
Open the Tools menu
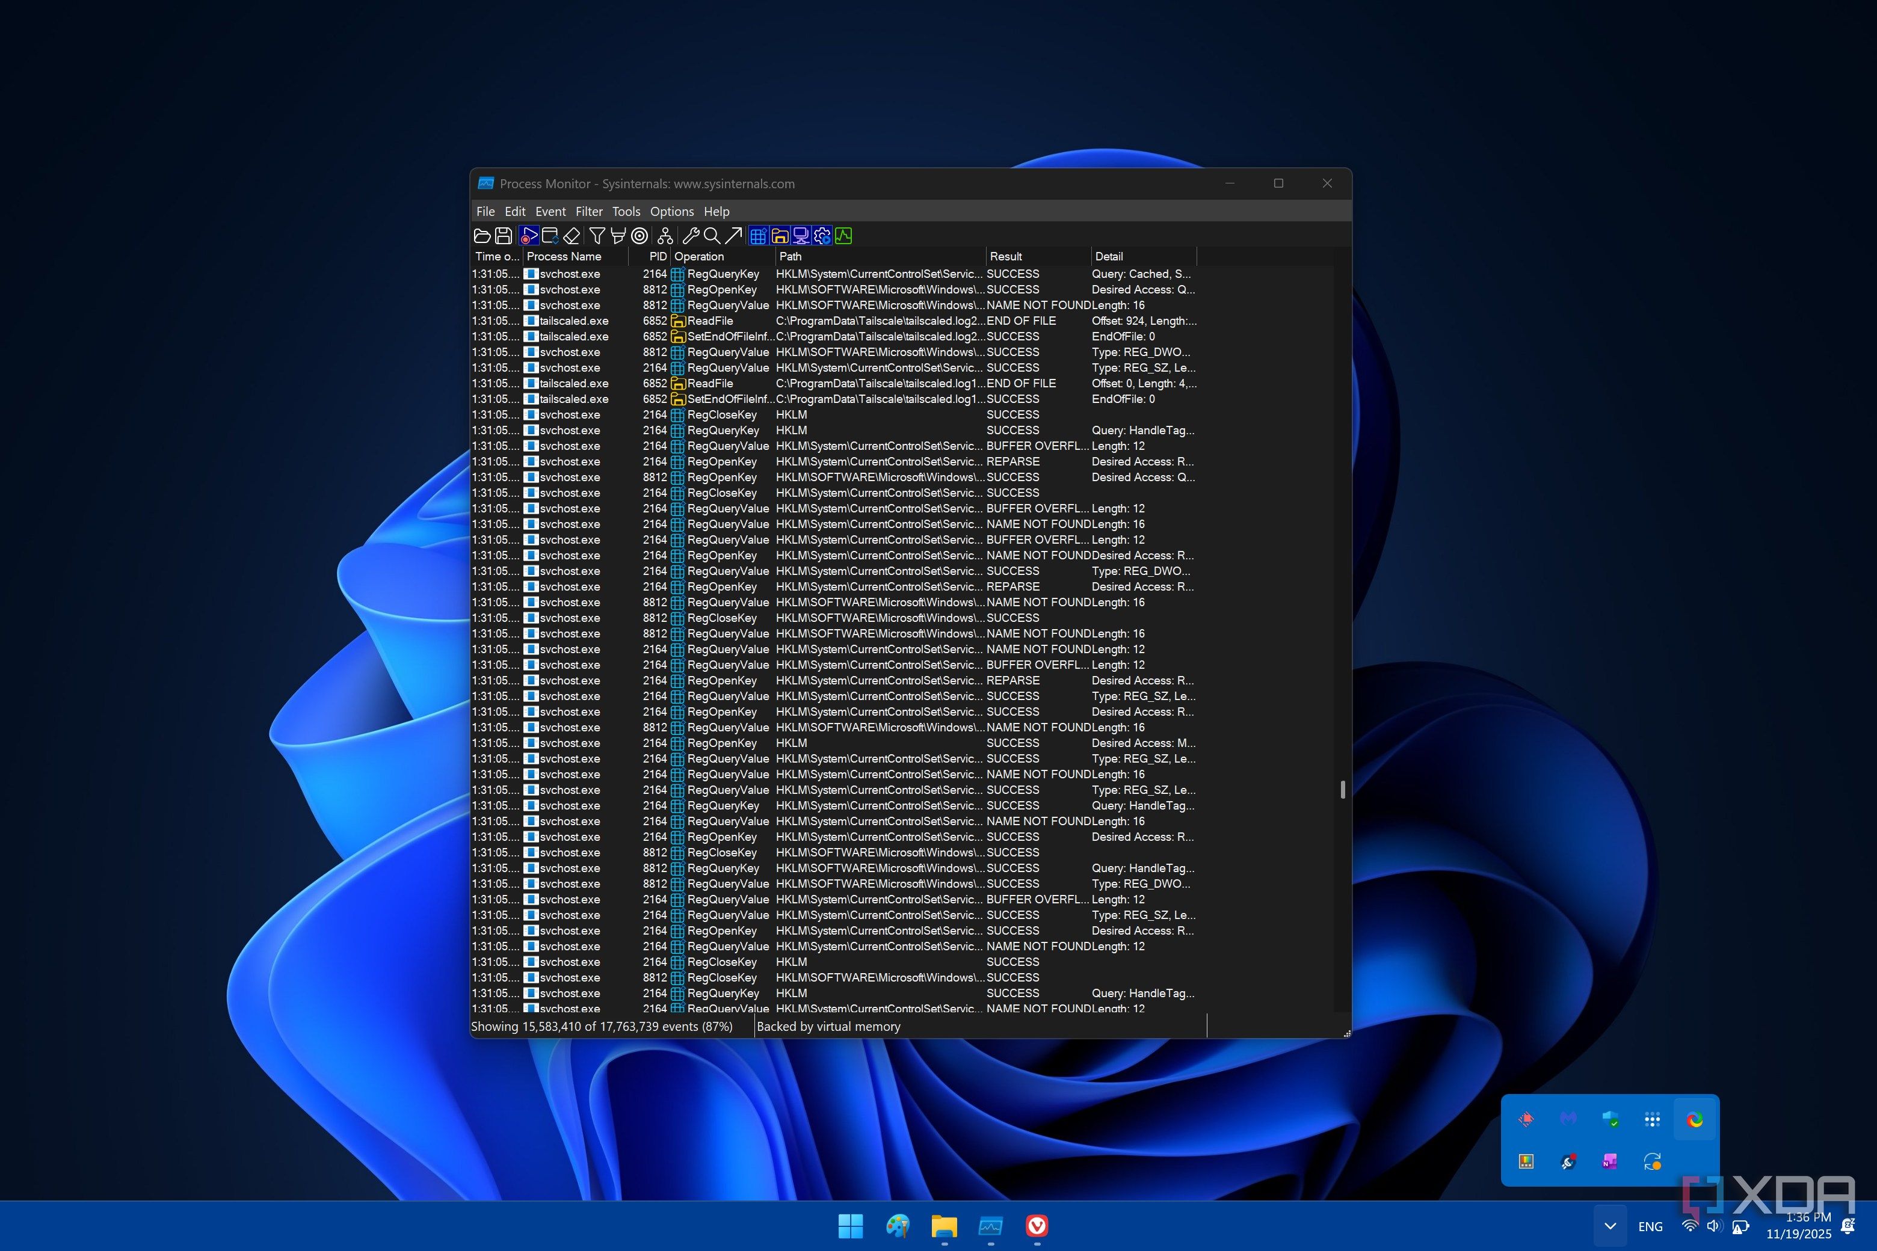626,212
